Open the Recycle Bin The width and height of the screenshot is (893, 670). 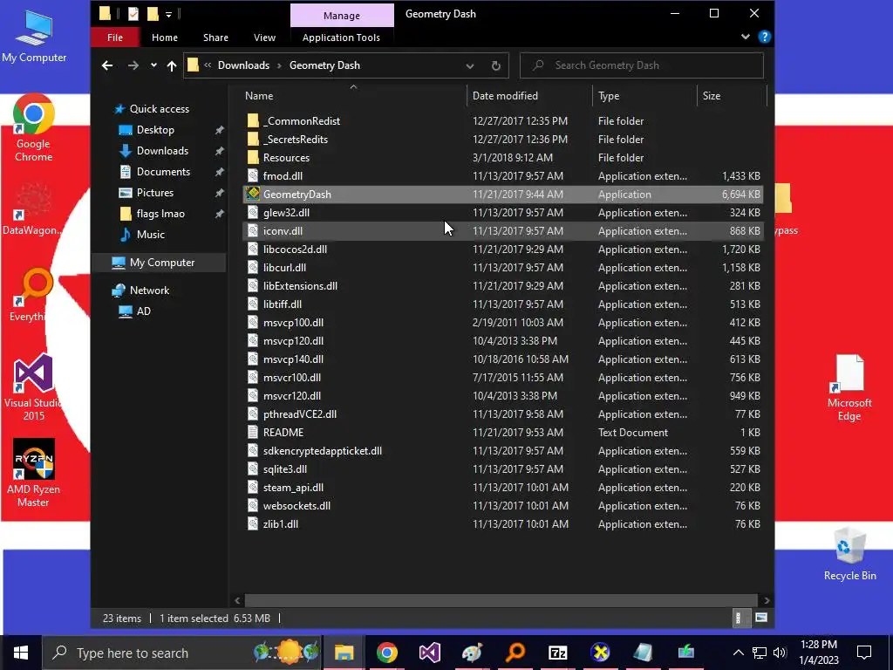pyautogui.click(x=849, y=554)
